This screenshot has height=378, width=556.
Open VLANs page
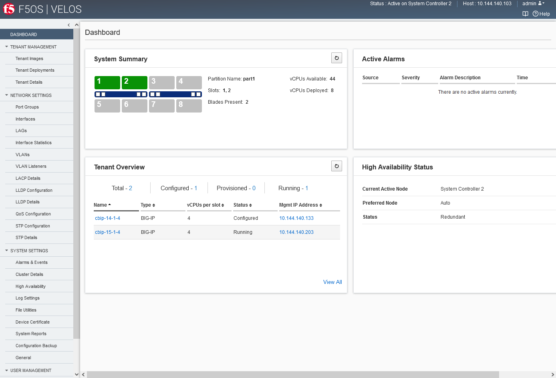point(22,155)
